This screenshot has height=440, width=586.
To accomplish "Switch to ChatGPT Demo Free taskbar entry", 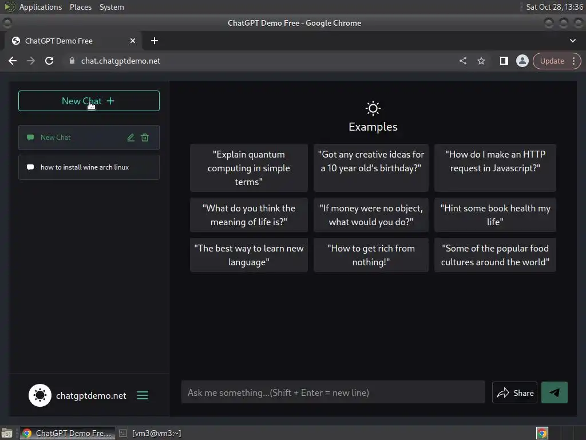I will click(x=68, y=433).
